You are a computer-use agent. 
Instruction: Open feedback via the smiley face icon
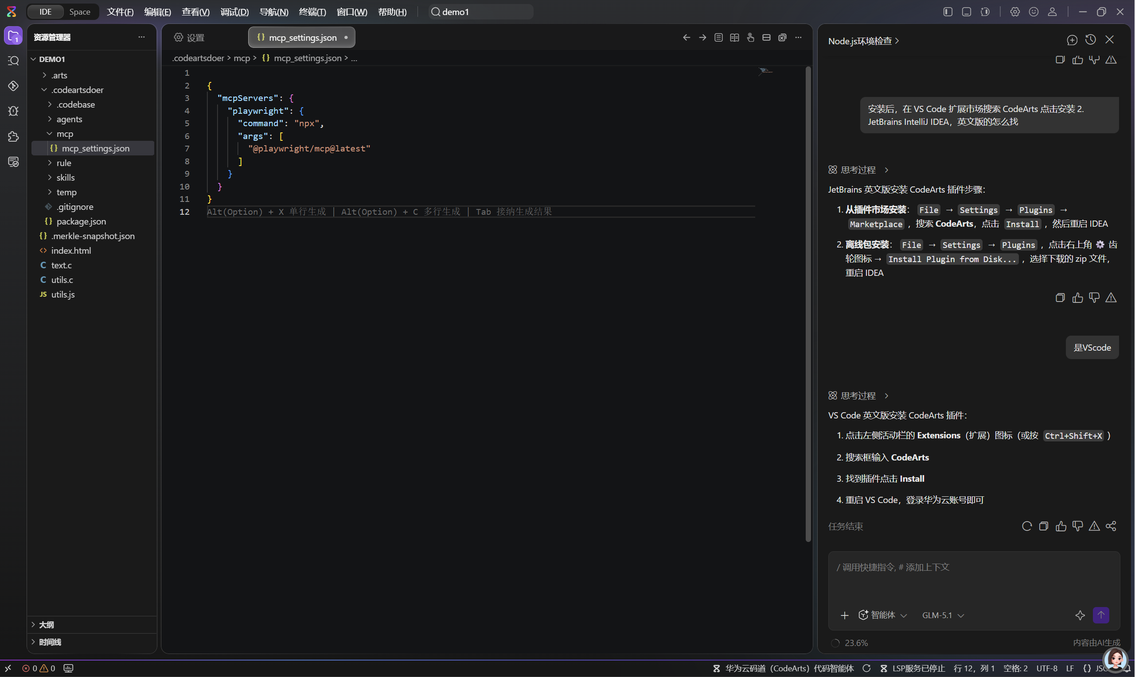[1034, 12]
